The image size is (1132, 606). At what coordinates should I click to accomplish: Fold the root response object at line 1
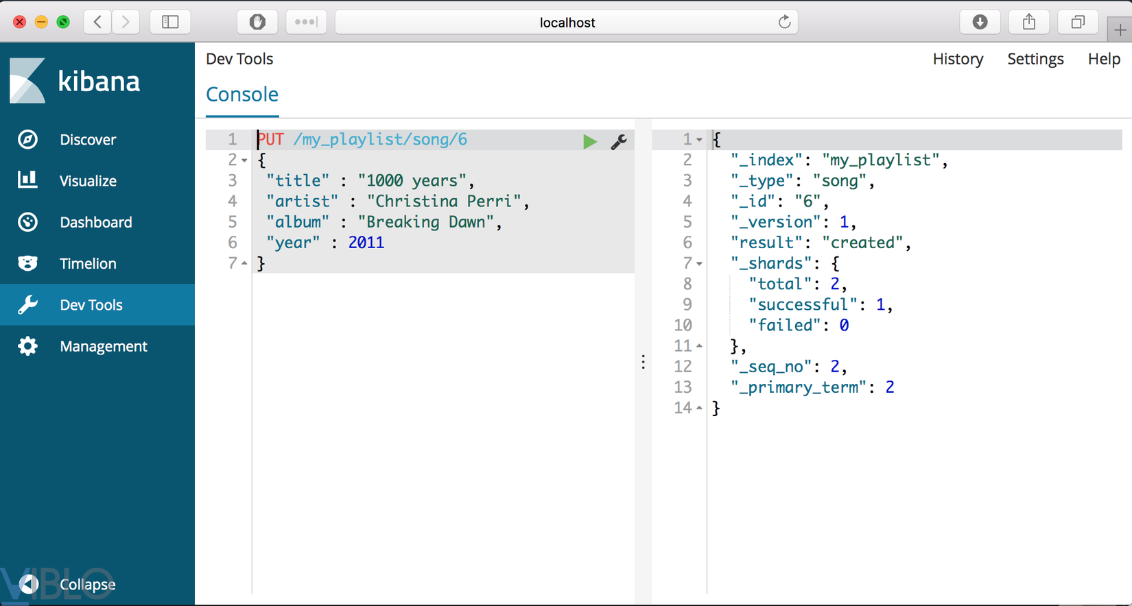699,140
